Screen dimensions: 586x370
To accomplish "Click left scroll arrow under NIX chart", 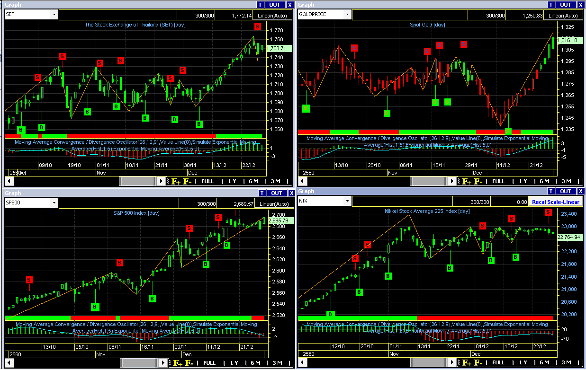I will 302,362.
